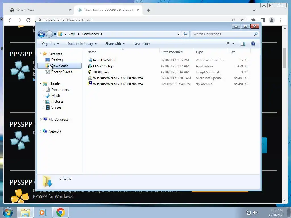The height and width of the screenshot is (218, 291).
Task: Click VM1 in the address breadcrumb
Action: (x=72, y=34)
